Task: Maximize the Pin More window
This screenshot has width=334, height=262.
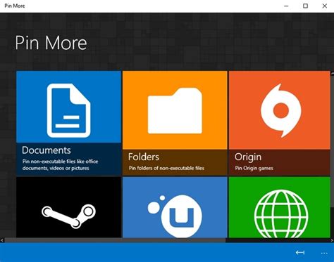Action: [305, 6]
